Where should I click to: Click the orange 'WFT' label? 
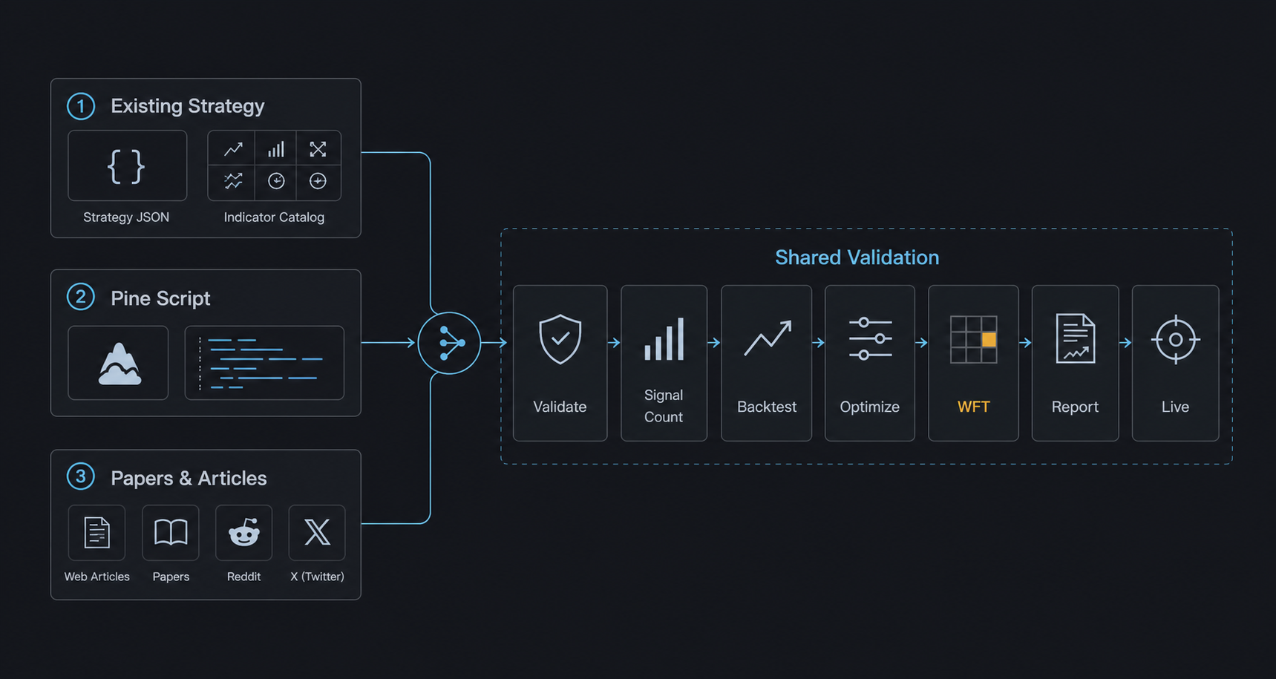(973, 407)
